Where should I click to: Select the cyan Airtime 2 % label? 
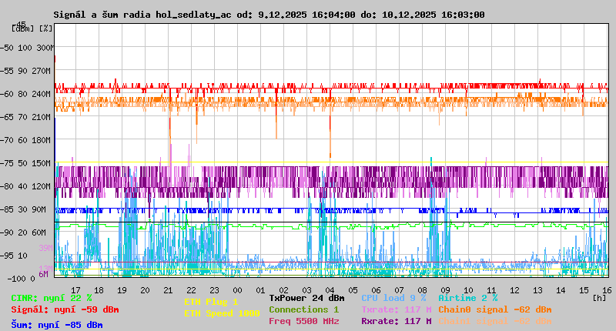pos(467,298)
